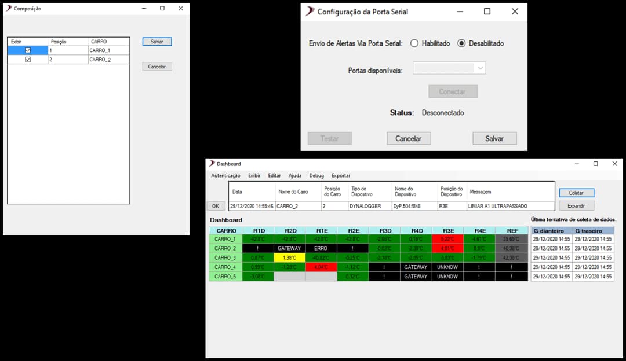Expand the alerts with Expandir

click(x=576, y=205)
